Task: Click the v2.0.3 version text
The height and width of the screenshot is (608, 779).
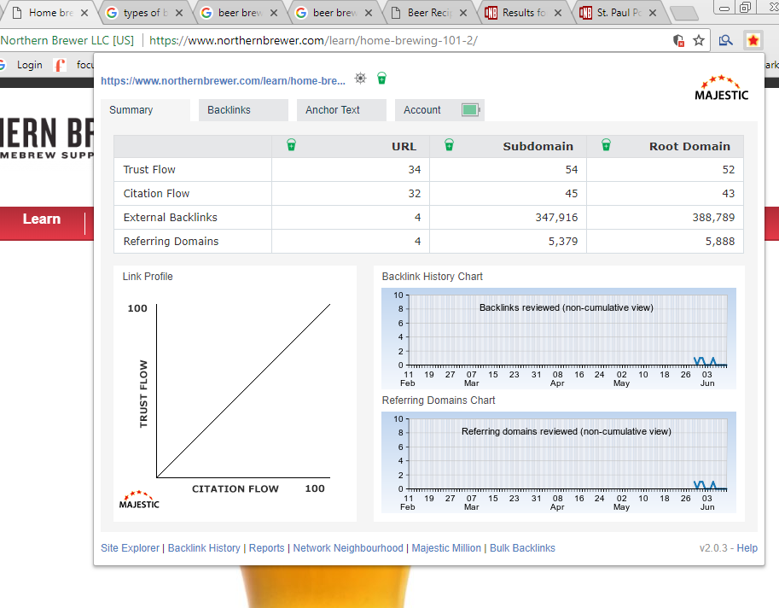Action: coord(713,548)
